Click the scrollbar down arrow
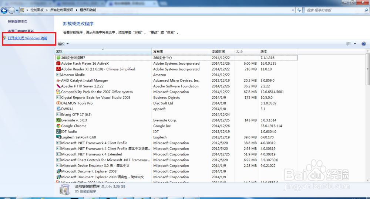This screenshot has height=199, width=370. [x=368, y=180]
